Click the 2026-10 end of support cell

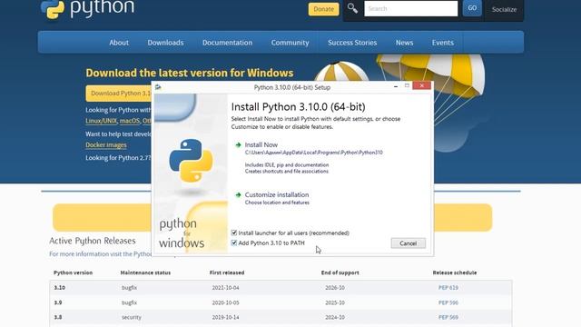(335, 288)
